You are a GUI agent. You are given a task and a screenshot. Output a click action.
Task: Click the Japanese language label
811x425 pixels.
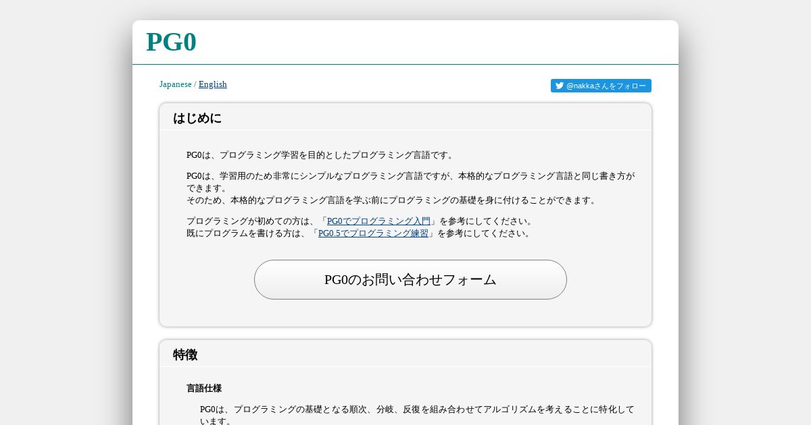coord(176,84)
